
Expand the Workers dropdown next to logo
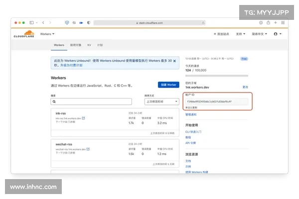[x=47, y=34]
